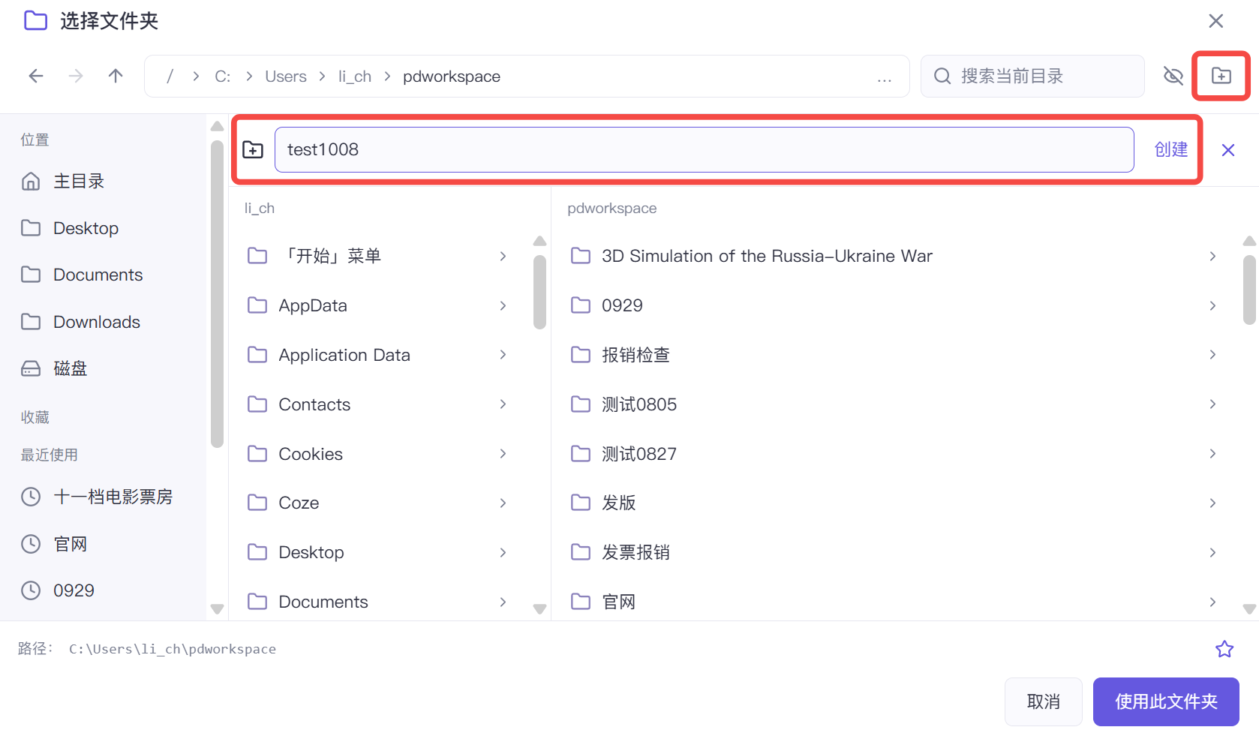Click root slash in breadcrumb
1259x730 pixels.
pyautogui.click(x=170, y=77)
